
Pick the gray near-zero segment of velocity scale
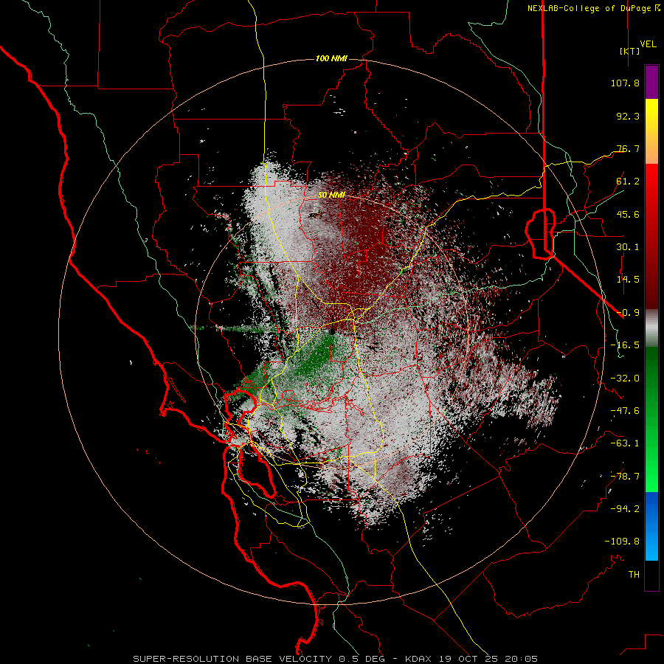tap(651, 328)
